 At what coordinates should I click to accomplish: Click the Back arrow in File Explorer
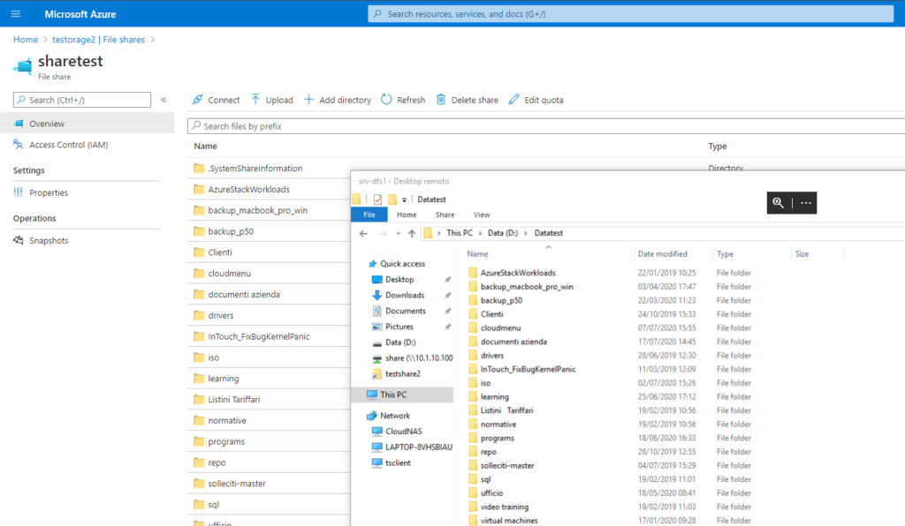(x=363, y=233)
